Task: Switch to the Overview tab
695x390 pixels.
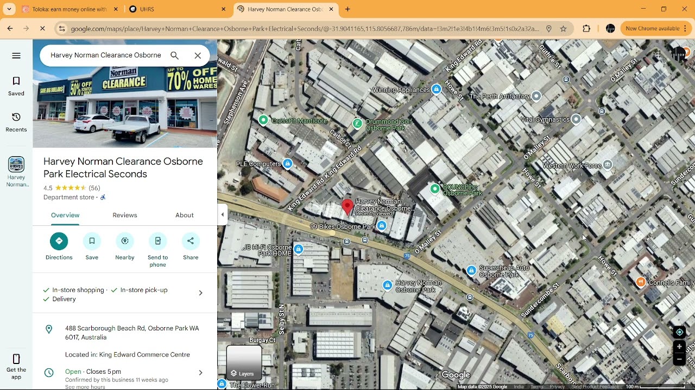Action: tap(65, 215)
